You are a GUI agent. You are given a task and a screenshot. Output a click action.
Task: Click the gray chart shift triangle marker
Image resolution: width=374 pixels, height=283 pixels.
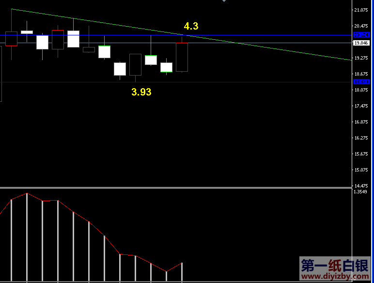point(224,1)
